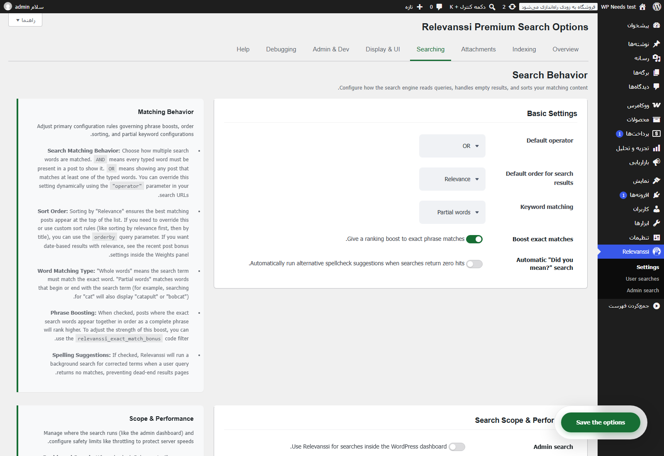Open the Help tab in Relevanssi options
664x456 pixels.
(243, 49)
